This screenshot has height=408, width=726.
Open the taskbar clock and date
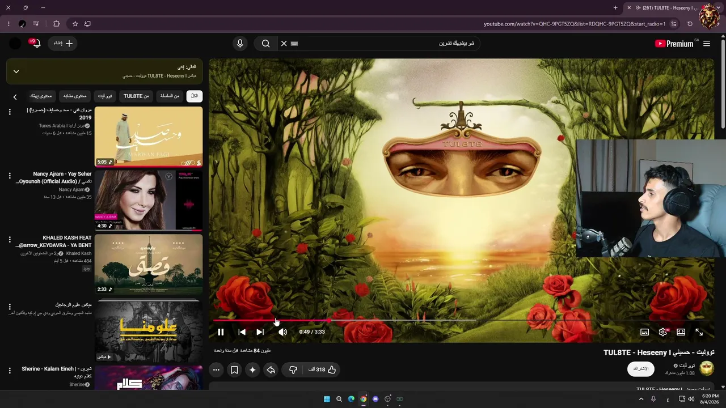click(710, 399)
